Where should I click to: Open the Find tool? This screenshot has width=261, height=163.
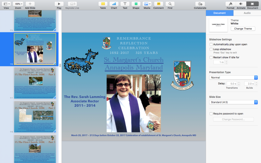pyautogui.click(x=170, y=4)
